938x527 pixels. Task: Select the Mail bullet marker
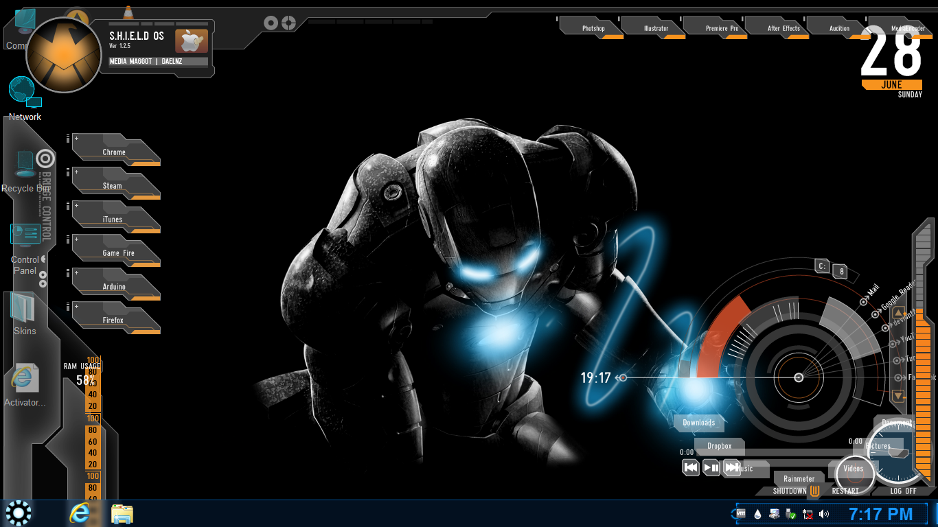[x=863, y=302]
